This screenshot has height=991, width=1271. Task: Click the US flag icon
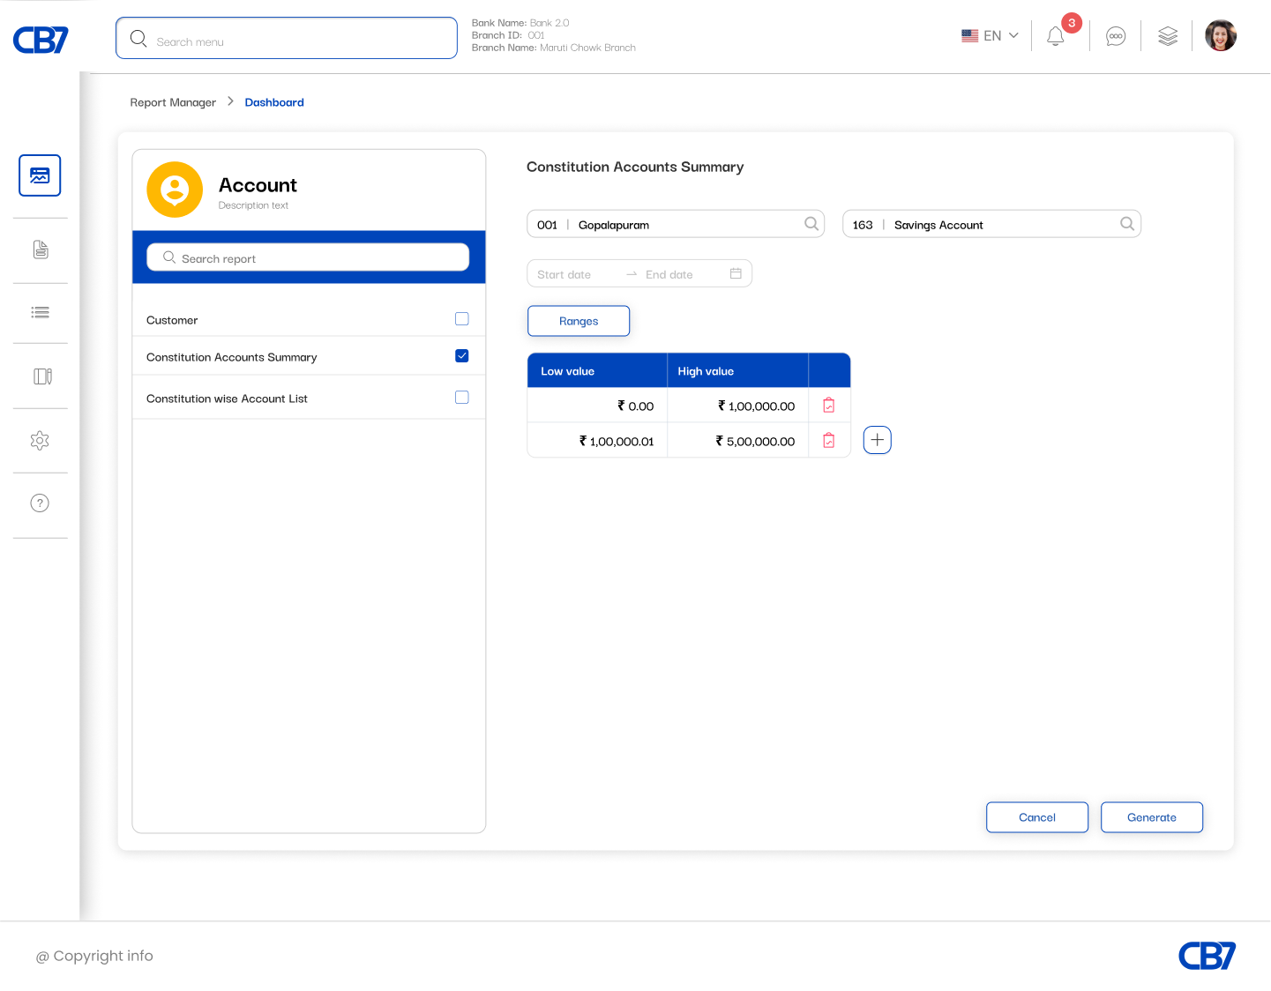tap(970, 35)
